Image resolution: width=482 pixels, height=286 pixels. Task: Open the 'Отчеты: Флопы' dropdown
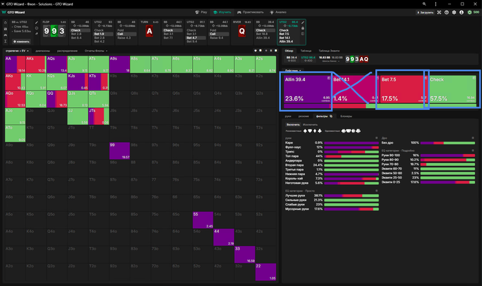96,51
